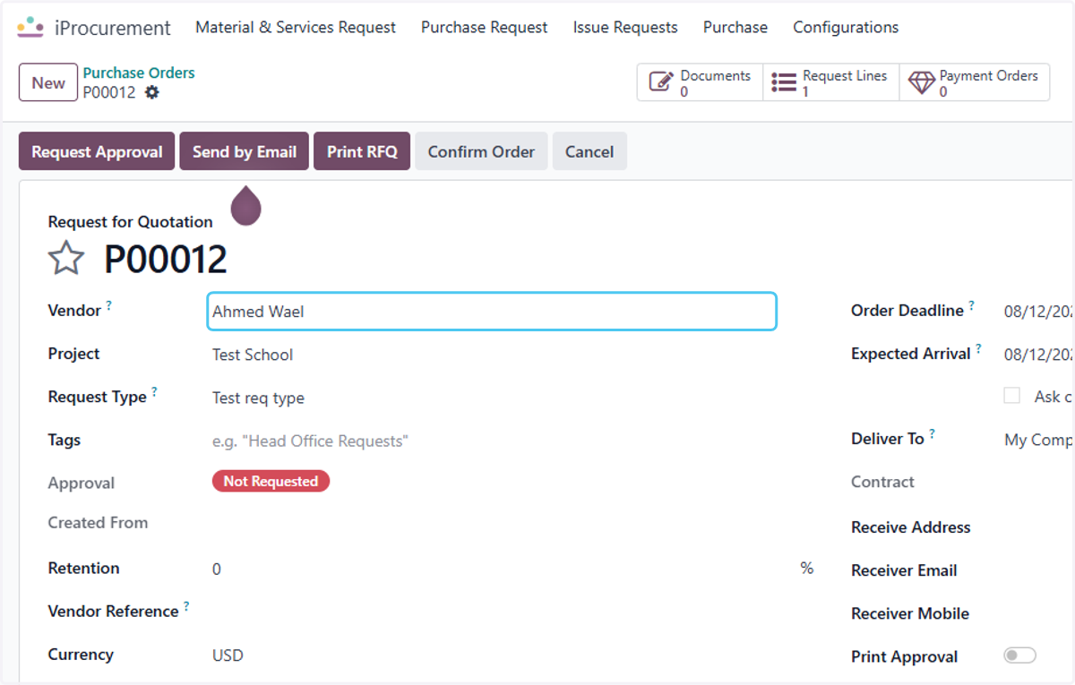Show help tooltip for Expected Arrival
This screenshot has height=685, width=1075.
click(x=979, y=348)
